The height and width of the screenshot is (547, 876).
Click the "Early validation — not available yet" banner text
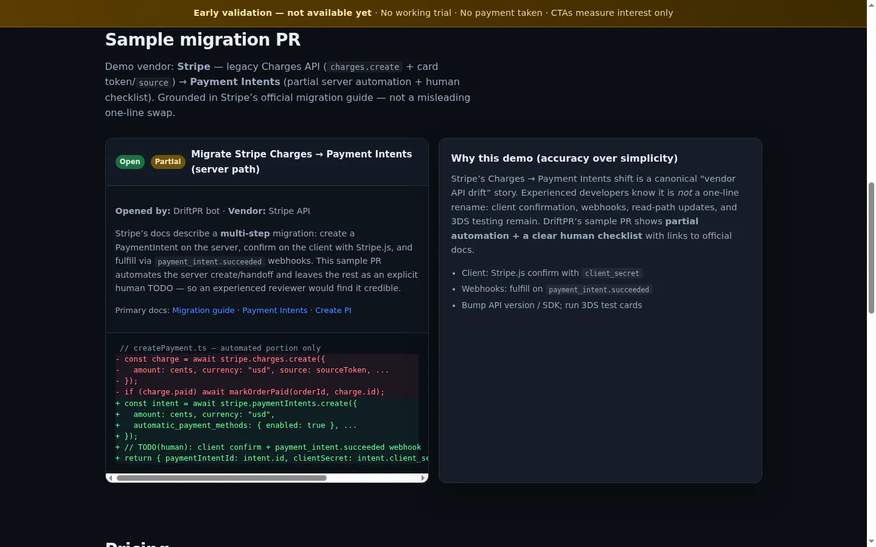[x=282, y=13]
